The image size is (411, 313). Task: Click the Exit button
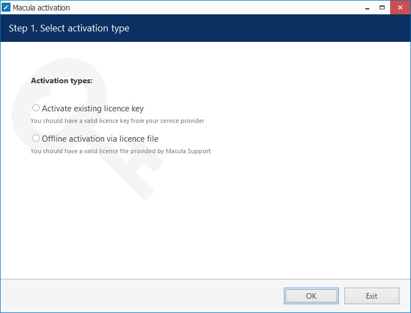point(372,296)
